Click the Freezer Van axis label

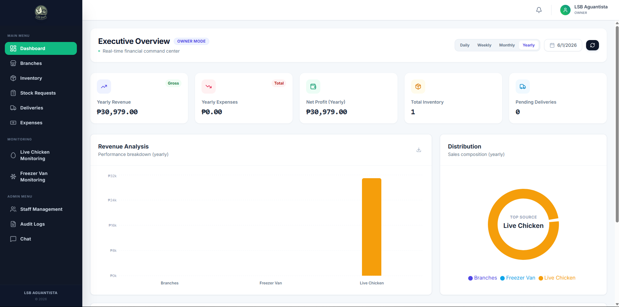pos(271,283)
